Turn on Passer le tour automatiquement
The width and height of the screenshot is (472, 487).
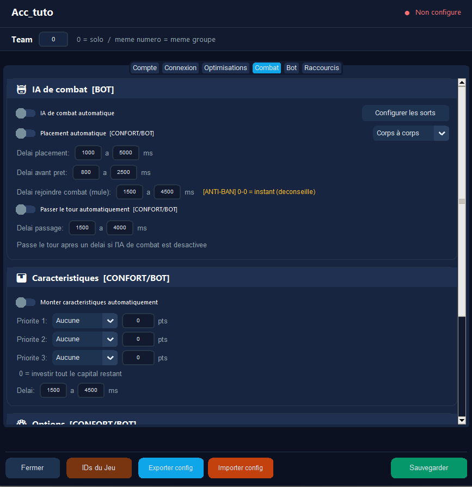point(26,209)
